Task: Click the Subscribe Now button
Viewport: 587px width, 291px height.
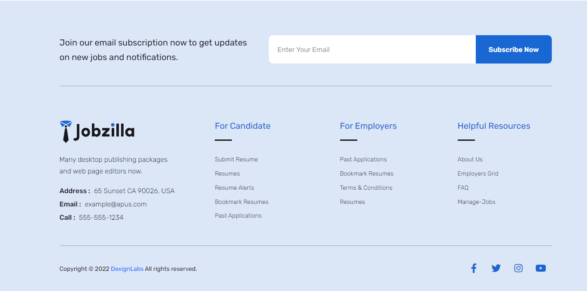Action: point(513,49)
